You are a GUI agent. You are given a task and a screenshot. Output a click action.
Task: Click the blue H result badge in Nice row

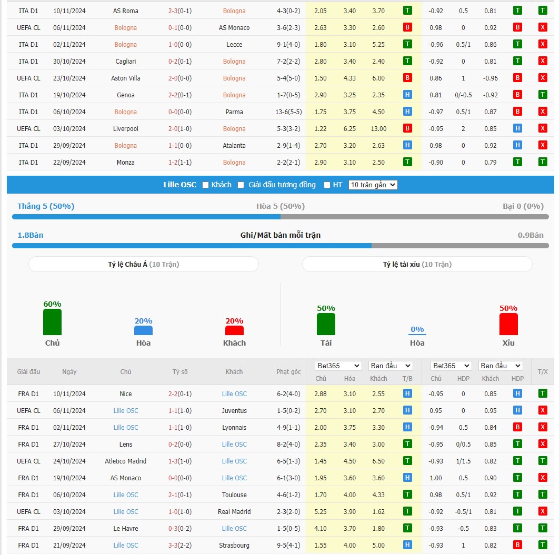[407, 393]
